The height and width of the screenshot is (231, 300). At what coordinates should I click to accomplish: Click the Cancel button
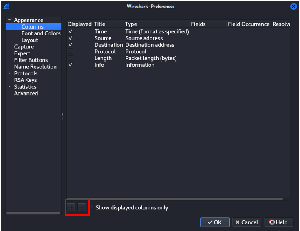click(247, 222)
